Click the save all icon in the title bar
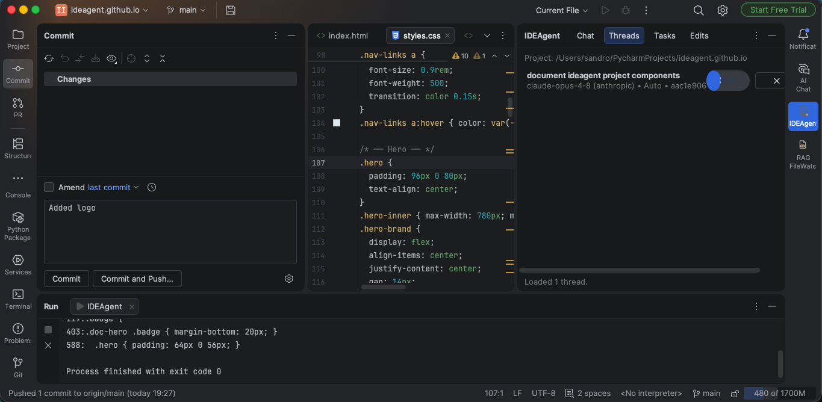Viewport: 822px width, 402px height. click(230, 10)
